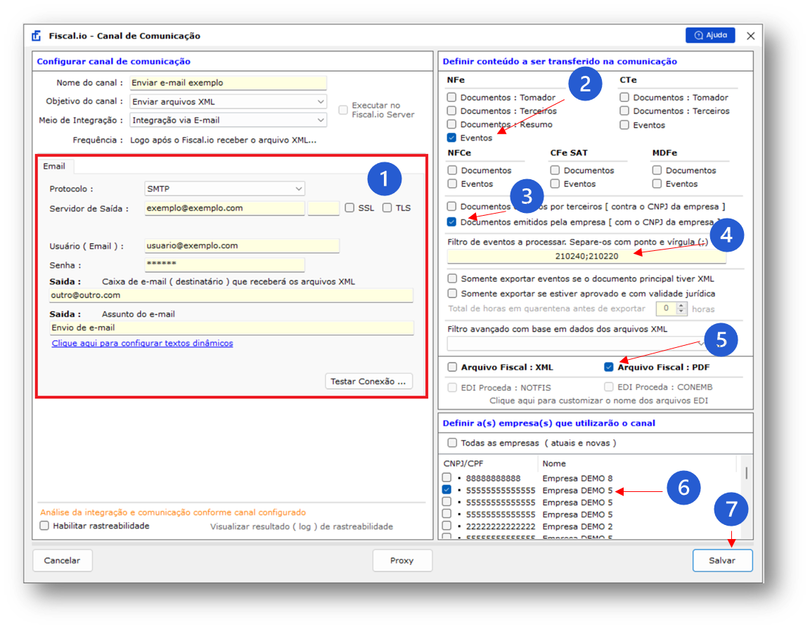The height and width of the screenshot is (629, 810).
Task: Click the Proxy button
Action: 402,560
